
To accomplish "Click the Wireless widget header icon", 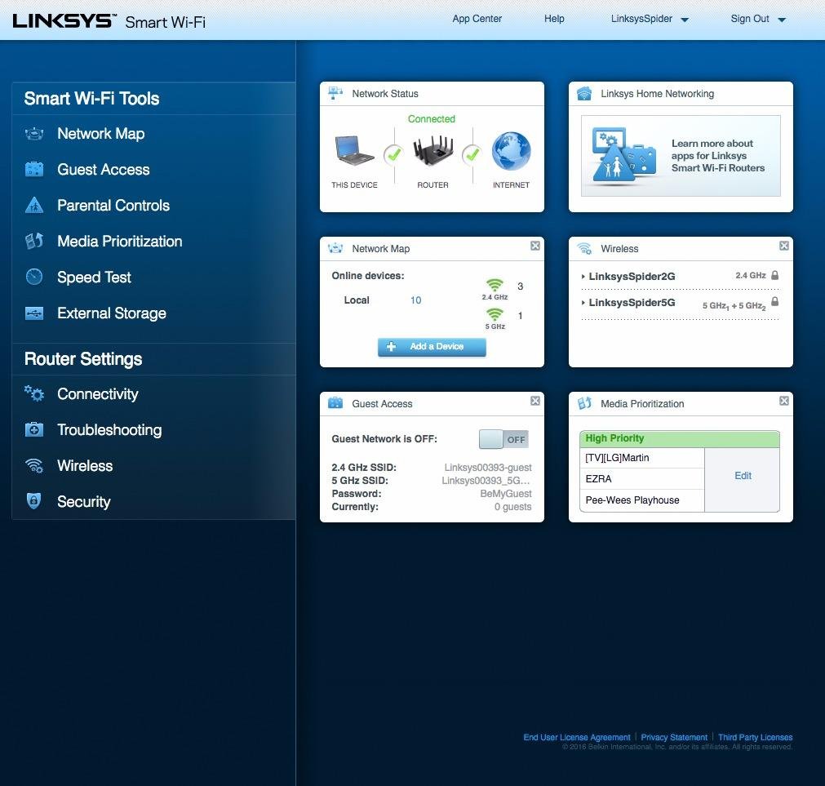I will (x=584, y=248).
